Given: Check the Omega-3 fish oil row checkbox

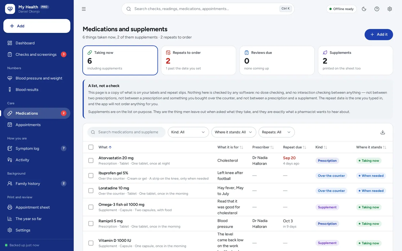Looking at the screenshot, I should click(x=91, y=207).
